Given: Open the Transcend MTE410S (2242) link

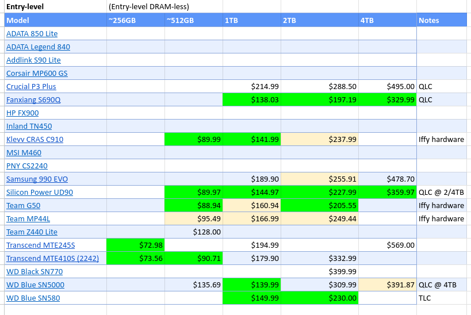Looking at the screenshot, I should (52, 258).
